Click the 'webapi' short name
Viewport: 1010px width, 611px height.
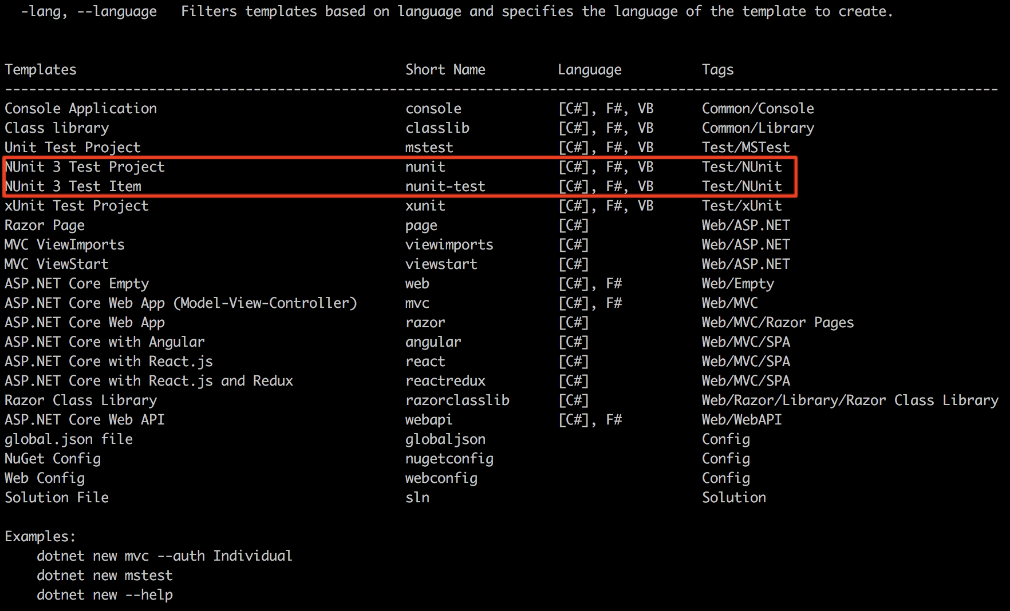tap(429, 420)
